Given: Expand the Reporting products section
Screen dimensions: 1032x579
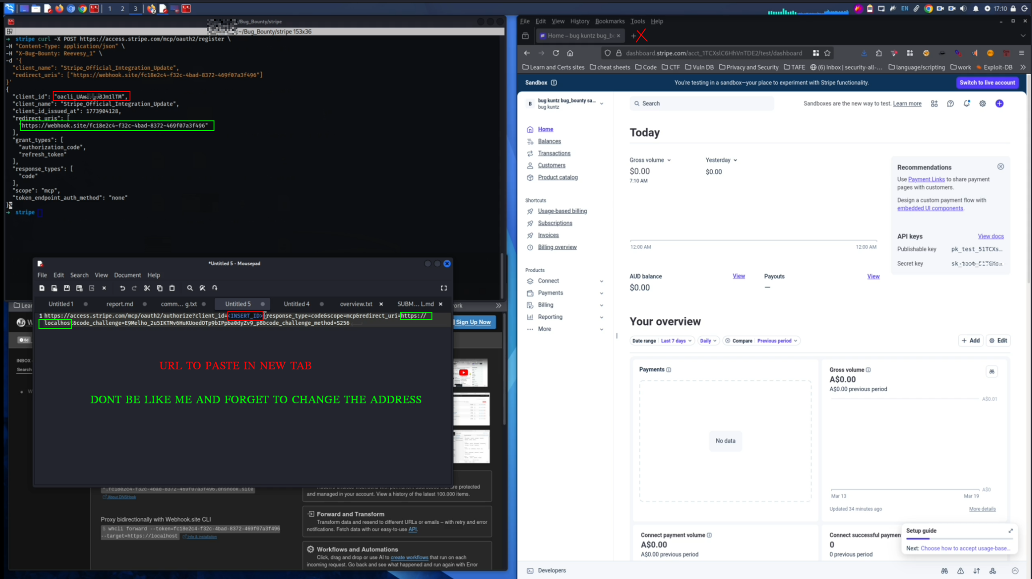Looking at the screenshot, I should click(601, 317).
